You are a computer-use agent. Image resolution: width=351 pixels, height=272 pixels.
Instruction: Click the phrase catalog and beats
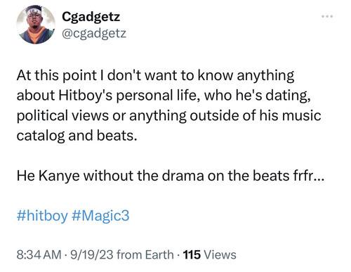77,136
